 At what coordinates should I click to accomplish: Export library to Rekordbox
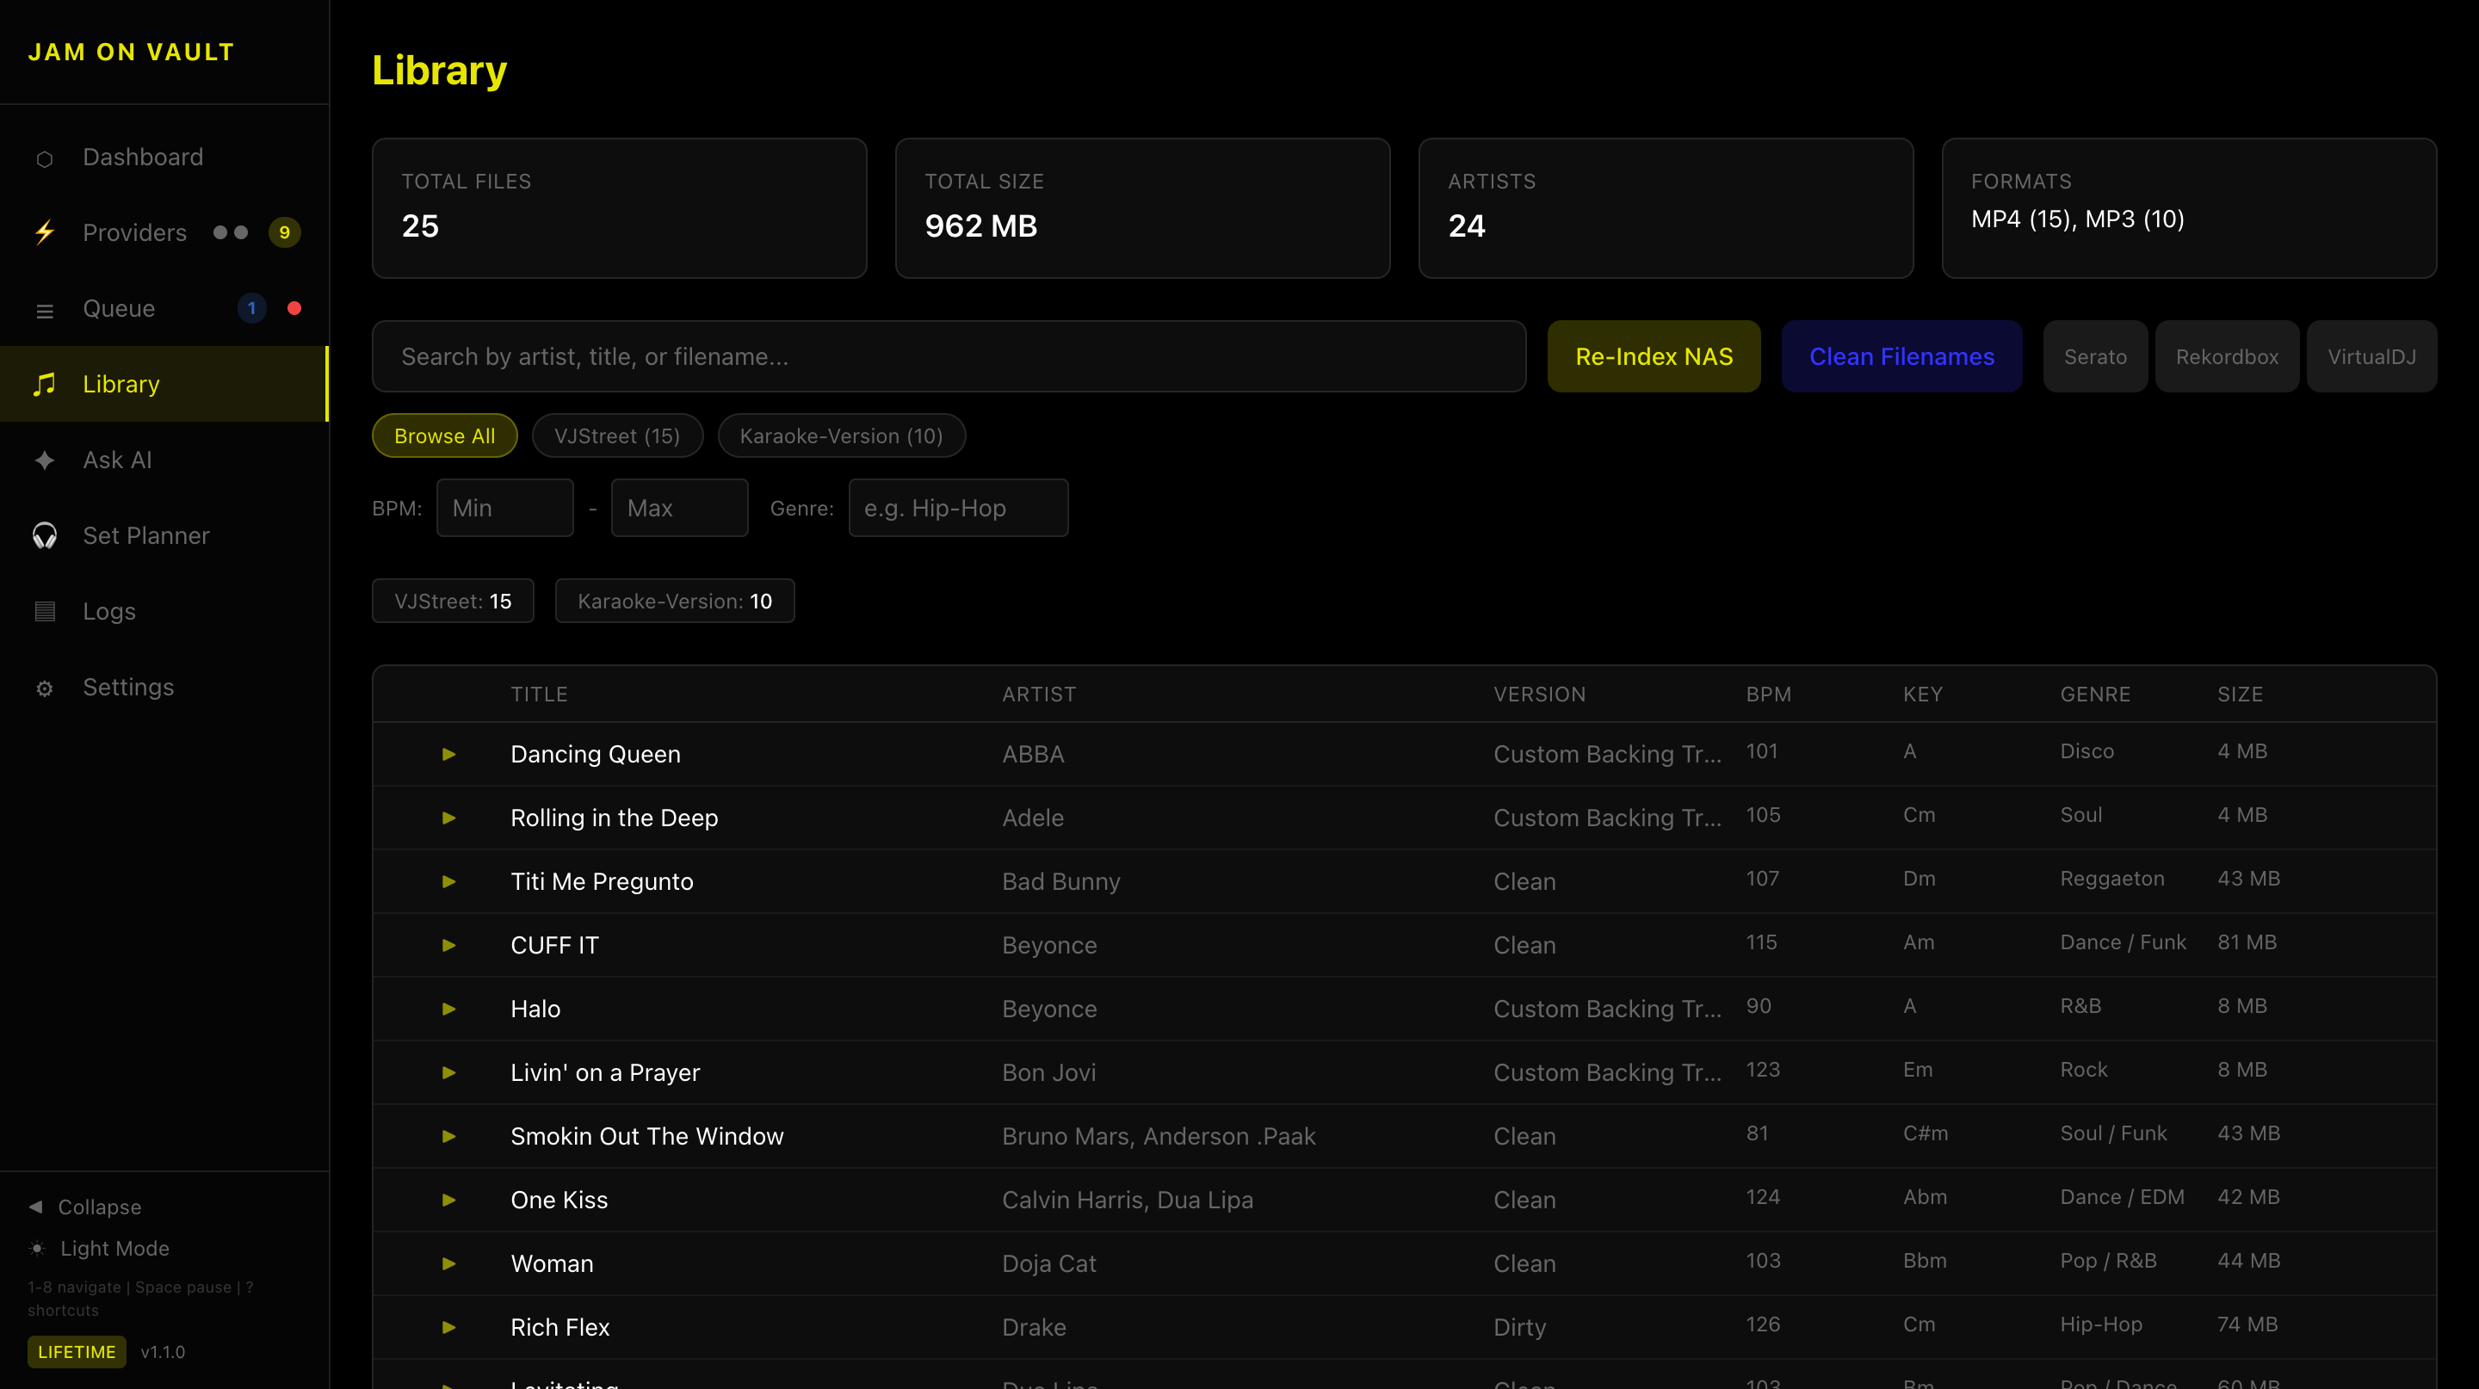click(2227, 357)
